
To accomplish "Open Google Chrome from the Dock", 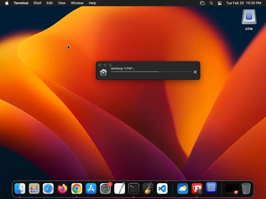I will (x=77, y=189).
